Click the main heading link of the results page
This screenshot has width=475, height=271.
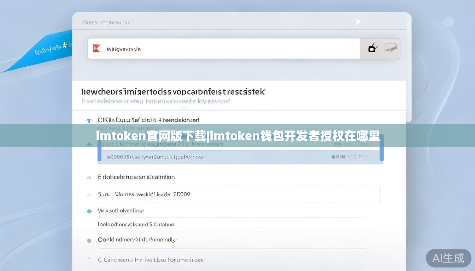(x=173, y=91)
